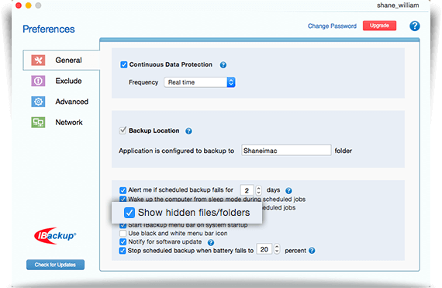Toggle Stop scheduled backup when battery falls

(123, 251)
